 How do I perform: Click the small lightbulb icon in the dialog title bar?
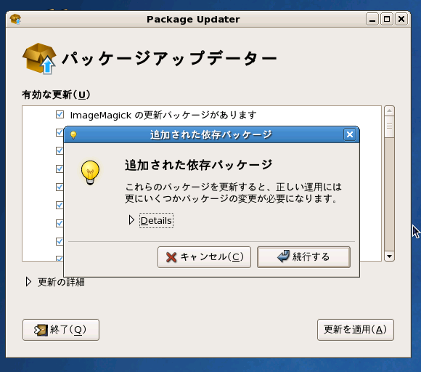(x=73, y=134)
